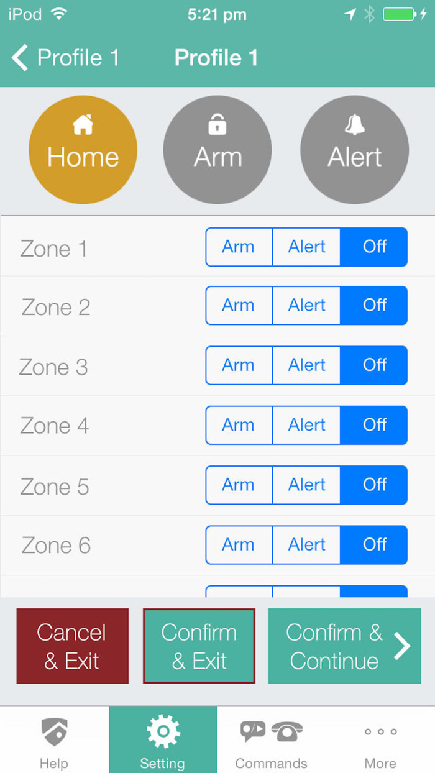Tap the Home mode house icon

[83, 126]
